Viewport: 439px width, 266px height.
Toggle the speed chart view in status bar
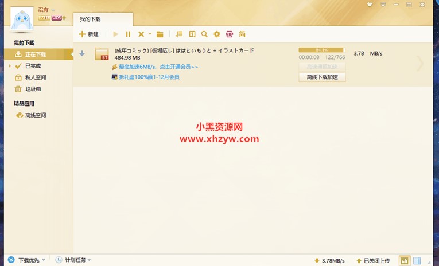pos(405,260)
